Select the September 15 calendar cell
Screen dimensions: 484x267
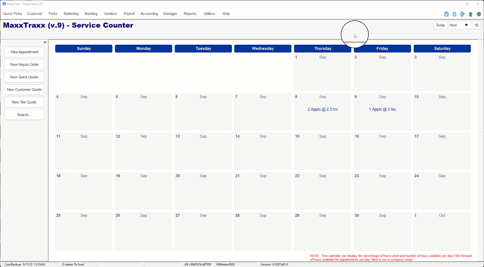pyautogui.click(x=323, y=151)
